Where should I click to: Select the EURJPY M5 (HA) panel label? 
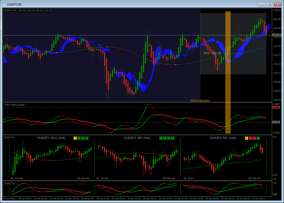pyautogui.click(x=137, y=138)
